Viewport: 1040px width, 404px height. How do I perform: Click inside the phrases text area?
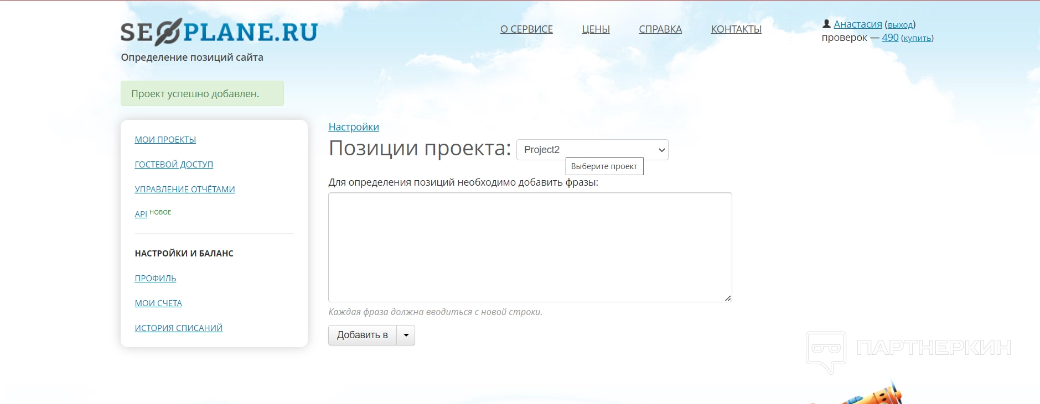coord(530,247)
